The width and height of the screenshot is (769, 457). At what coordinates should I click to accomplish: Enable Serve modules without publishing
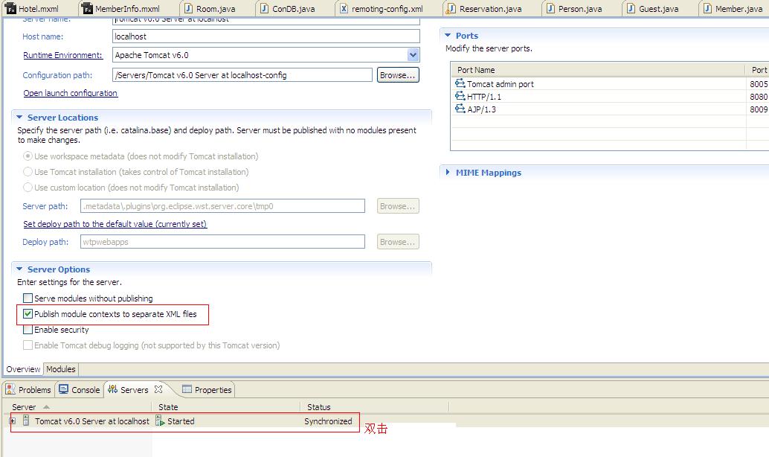pyautogui.click(x=28, y=298)
